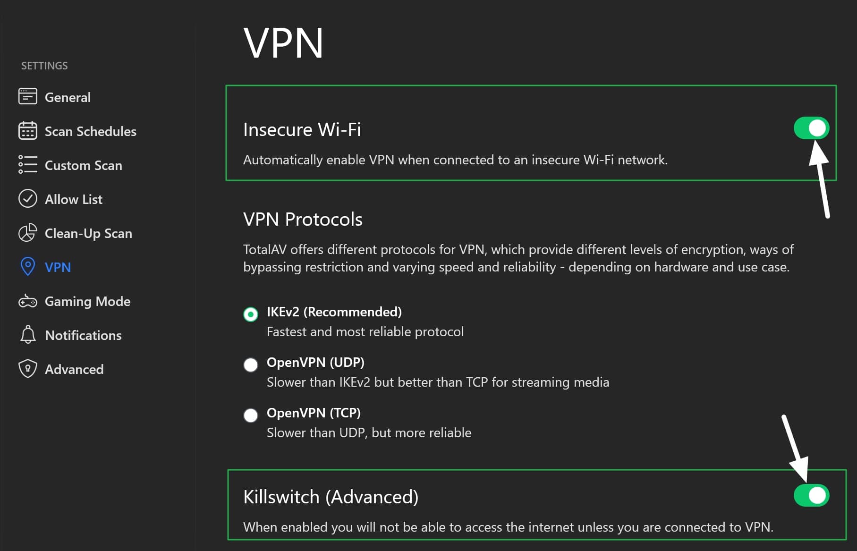The image size is (857, 551).
Task: Click the Gaming Mode controller icon
Action: [x=27, y=301]
